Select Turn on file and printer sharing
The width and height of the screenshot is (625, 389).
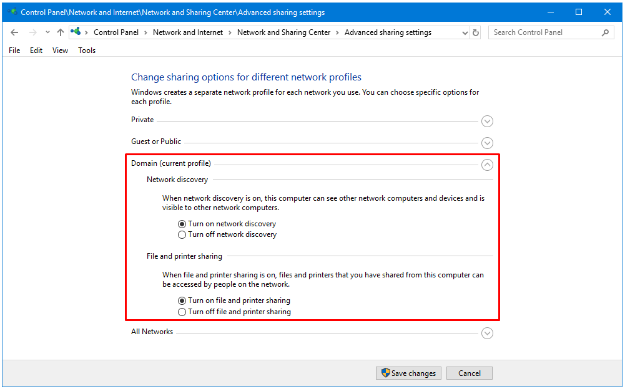182,300
